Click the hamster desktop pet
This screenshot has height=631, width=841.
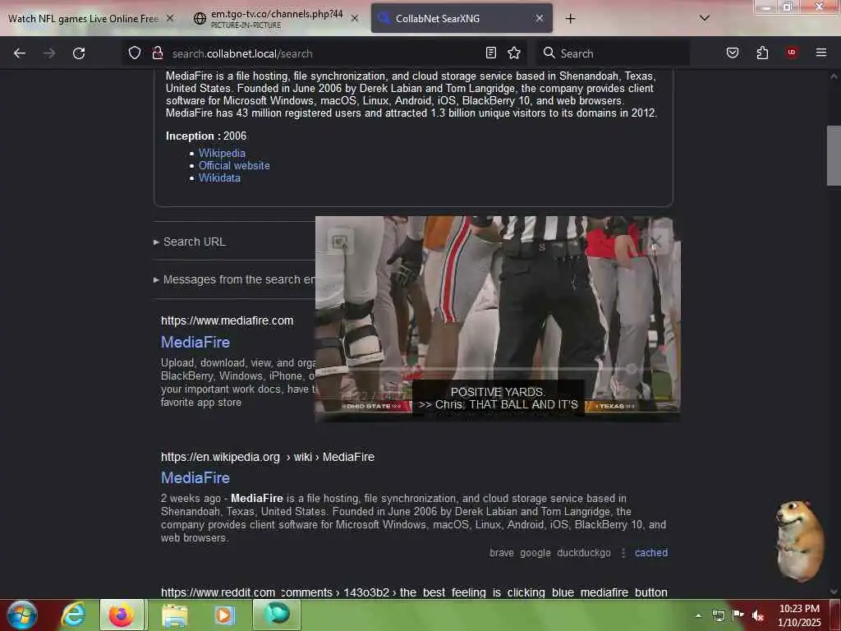click(799, 540)
